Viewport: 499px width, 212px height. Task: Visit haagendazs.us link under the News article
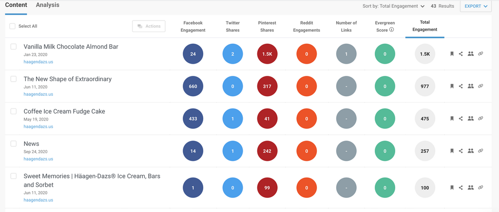click(x=38, y=159)
